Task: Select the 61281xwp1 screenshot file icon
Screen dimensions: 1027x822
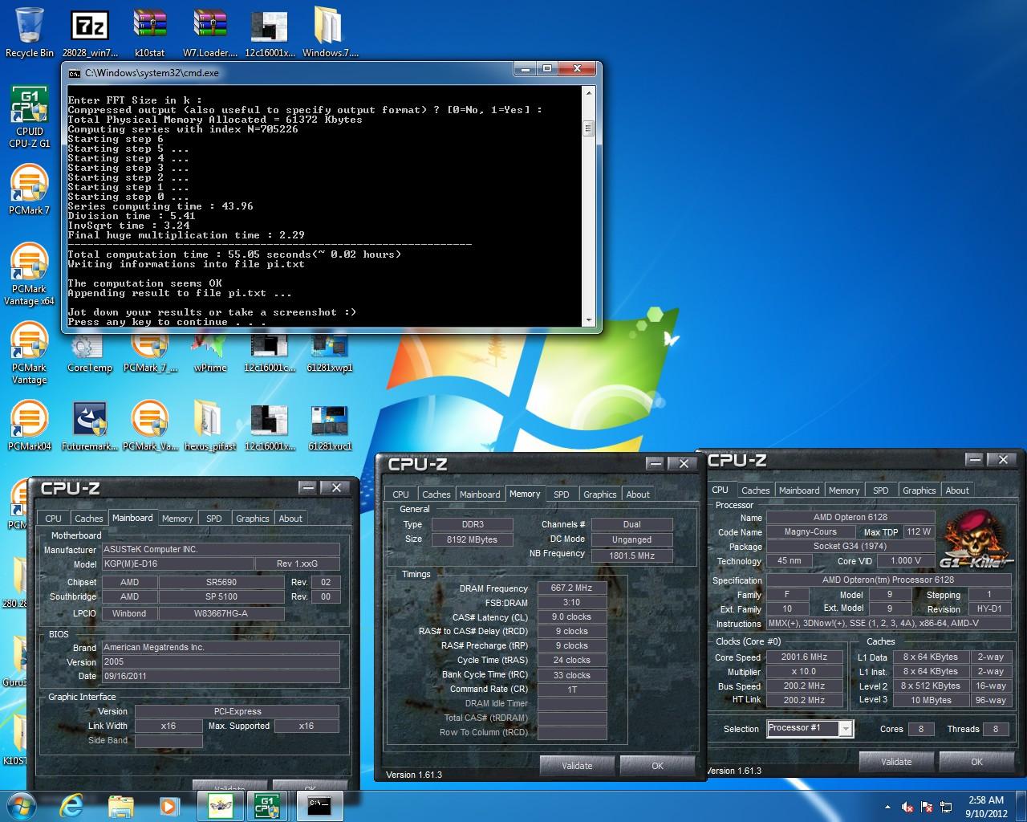Action: coord(330,353)
